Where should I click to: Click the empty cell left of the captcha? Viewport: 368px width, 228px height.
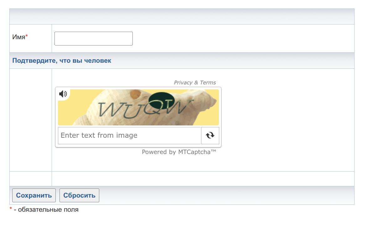coord(31,119)
